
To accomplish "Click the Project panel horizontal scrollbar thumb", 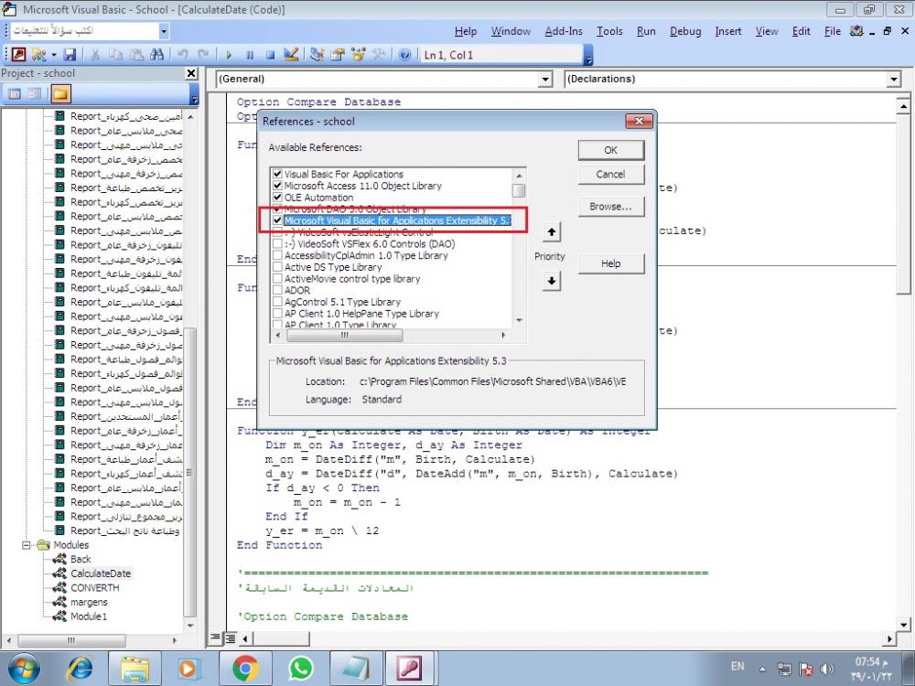I will point(71,640).
